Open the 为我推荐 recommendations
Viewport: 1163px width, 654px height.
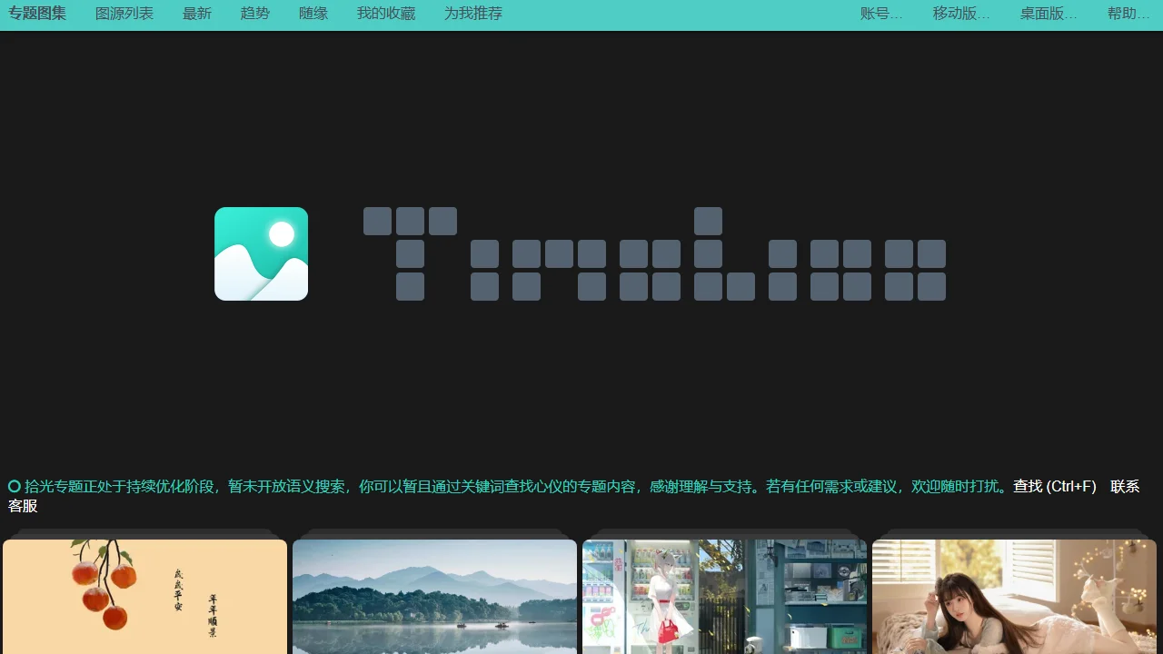[473, 14]
